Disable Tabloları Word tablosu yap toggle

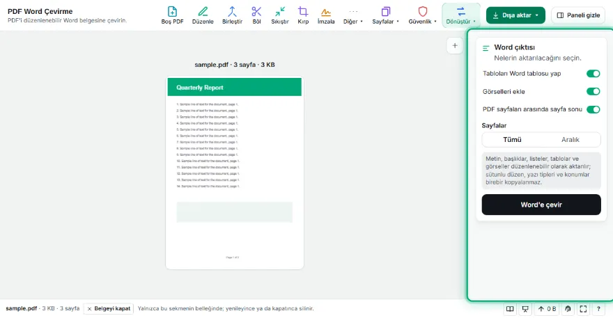(593, 74)
